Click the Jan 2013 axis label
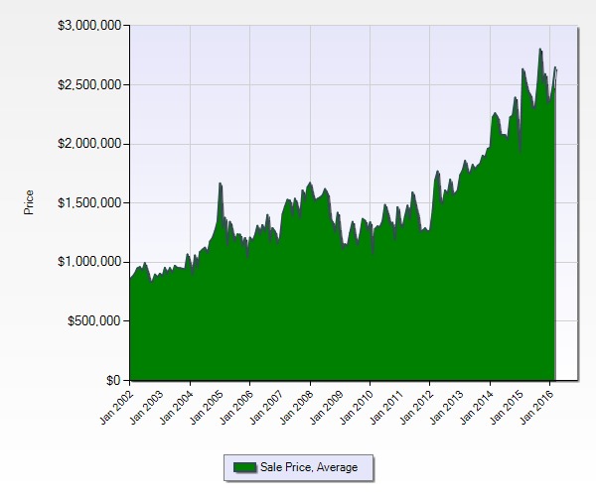The image size is (596, 496). coord(447,407)
